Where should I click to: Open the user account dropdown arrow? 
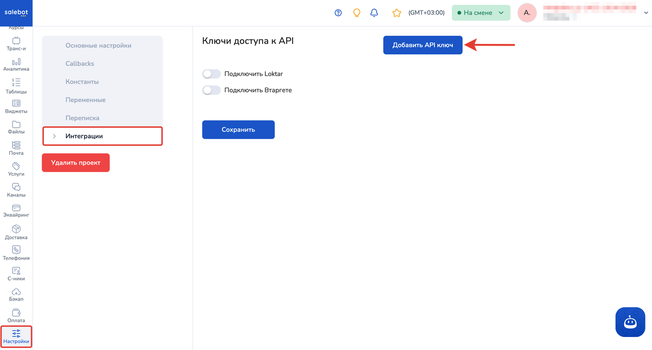click(646, 13)
